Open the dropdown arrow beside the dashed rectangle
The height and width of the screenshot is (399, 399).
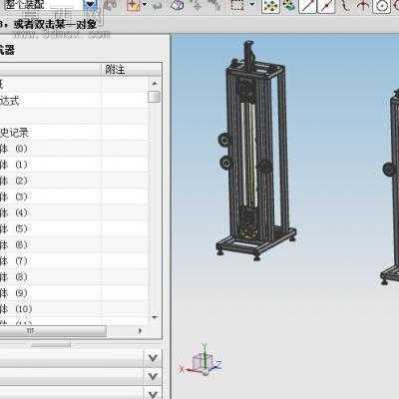251,4
